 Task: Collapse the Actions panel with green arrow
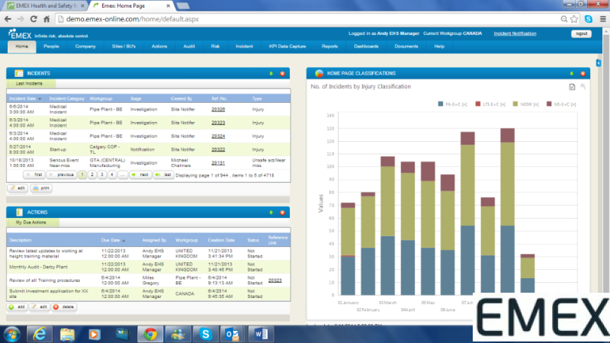(x=271, y=212)
